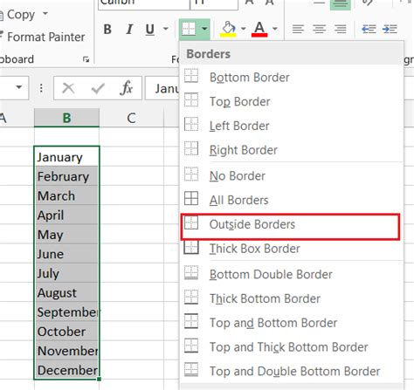Screen dimensions: 414x390
Task: Select column B header
Action: [66, 118]
